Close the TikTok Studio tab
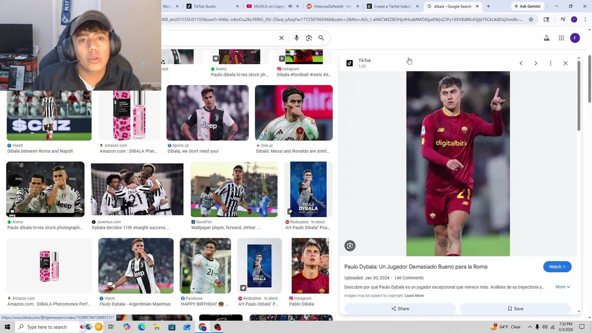Screen dimensions: 592x333 click(238, 6)
